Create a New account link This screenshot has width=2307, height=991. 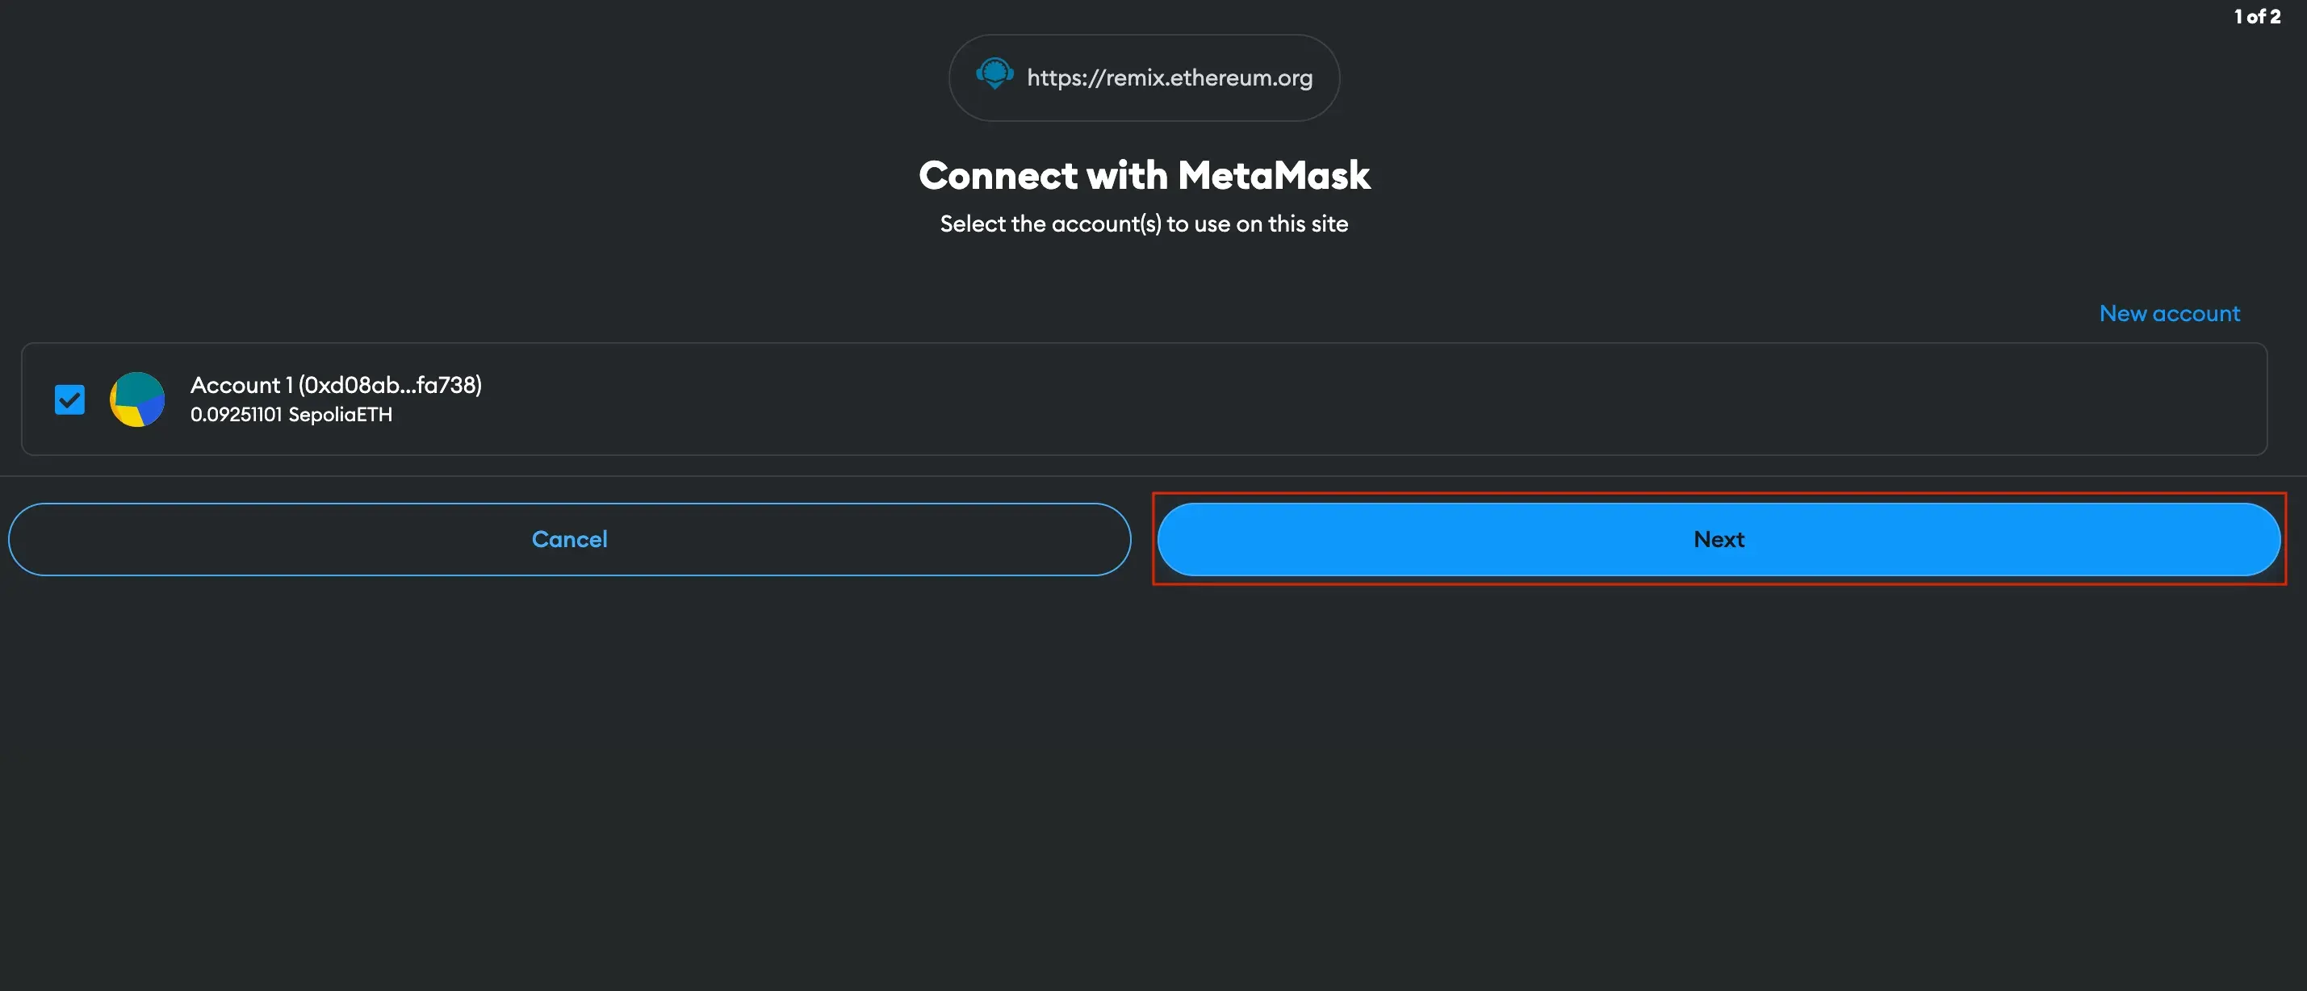(2169, 313)
